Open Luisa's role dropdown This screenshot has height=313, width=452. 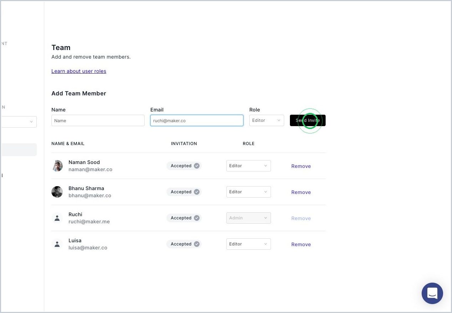click(248, 244)
